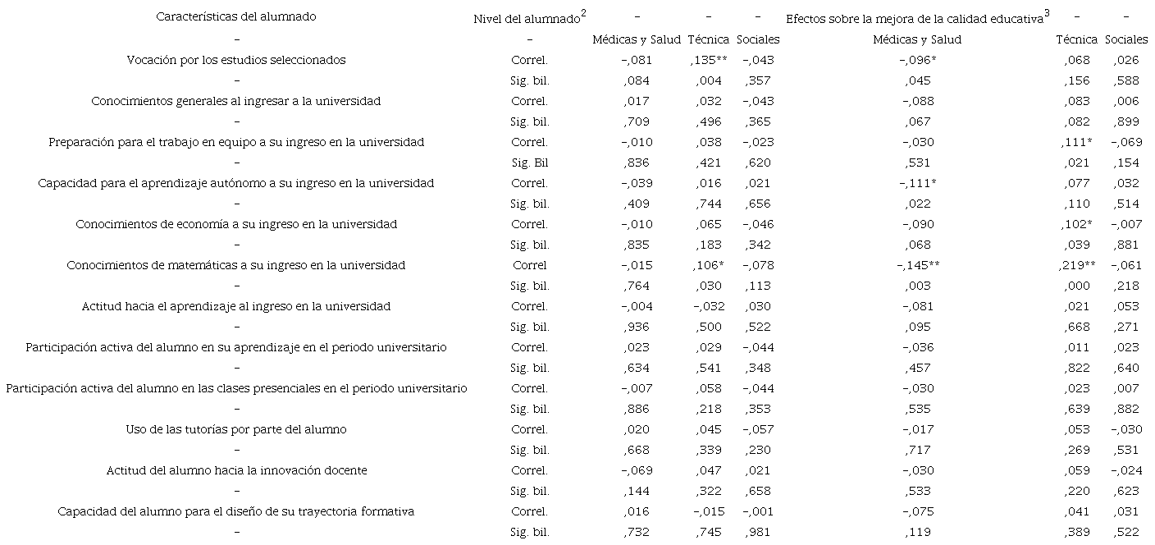Viewport: 1155px width, 545px height.
Task: Select the "Conocimientos de economía" row label
Action: (x=236, y=224)
